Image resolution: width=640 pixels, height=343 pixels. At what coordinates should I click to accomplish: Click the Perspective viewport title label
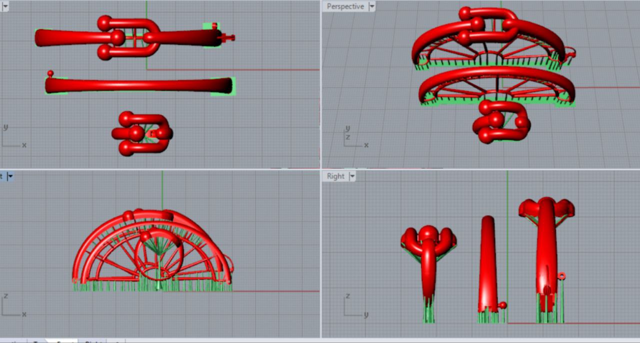coord(345,6)
